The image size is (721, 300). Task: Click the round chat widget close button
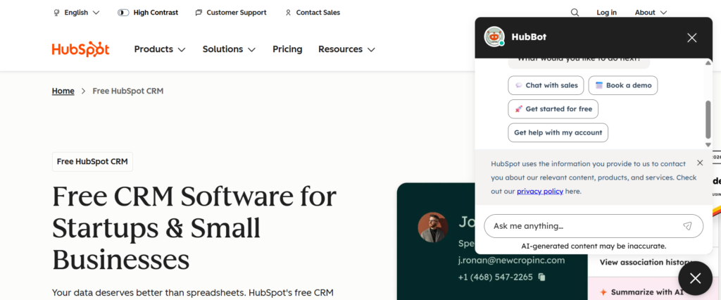(x=695, y=278)
